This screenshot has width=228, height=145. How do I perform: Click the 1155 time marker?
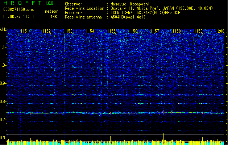111,31
